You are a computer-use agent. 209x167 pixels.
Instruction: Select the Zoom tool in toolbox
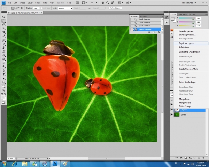pyautogui.click(x=4, y=90)
